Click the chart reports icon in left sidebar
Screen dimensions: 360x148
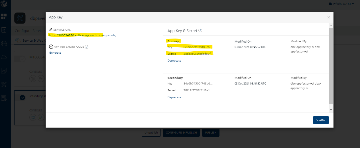(4, 71)
